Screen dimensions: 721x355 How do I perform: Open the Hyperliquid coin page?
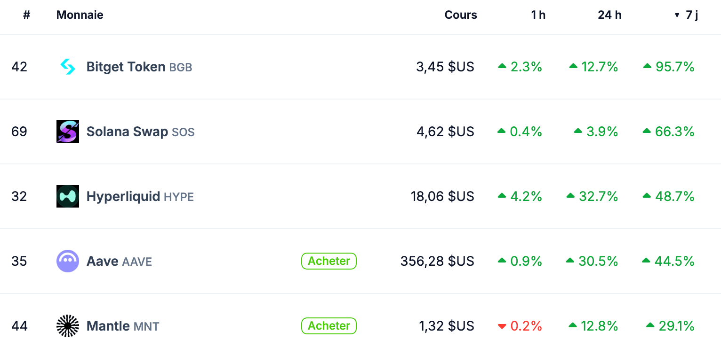(x=123, y=196)
